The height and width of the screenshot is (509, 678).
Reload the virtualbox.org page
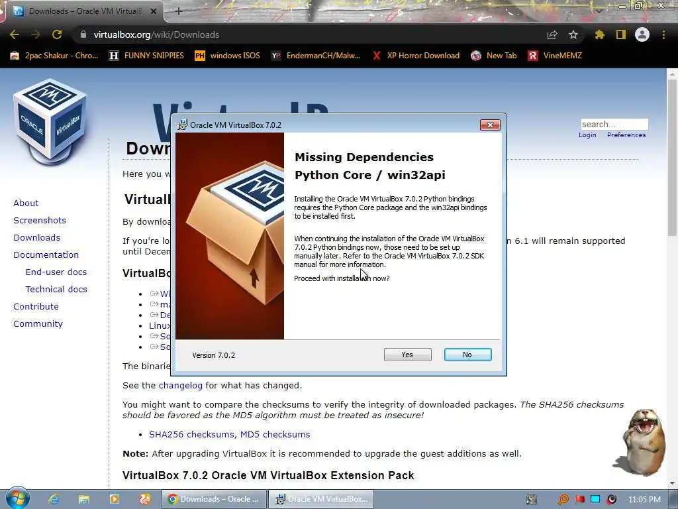click(x=57, y=34)
